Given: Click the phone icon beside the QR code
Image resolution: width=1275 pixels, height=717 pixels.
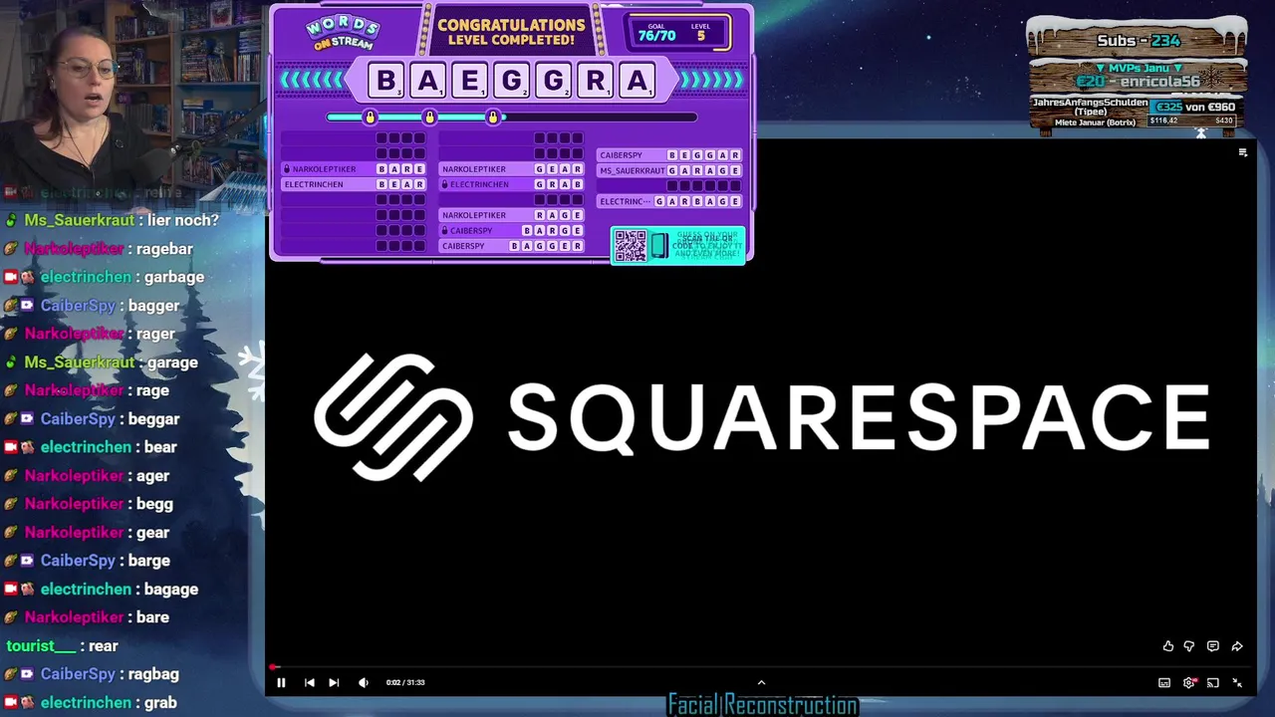Looking at the screenshot, I should point(658,245).
